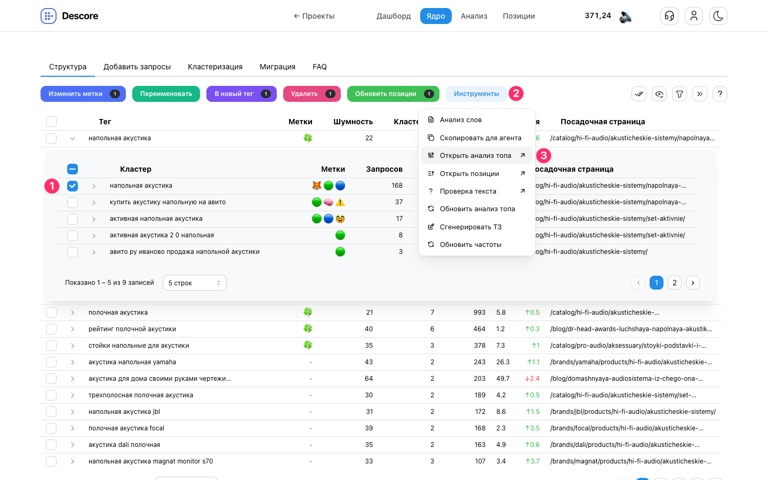The image size is (768, 480).
Task: Click the double checkmark toolbar icon
Action: [639, 94]
